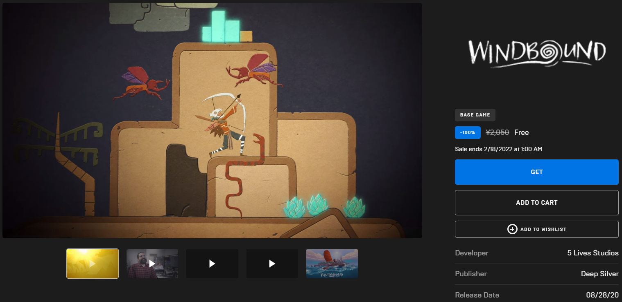The image size is (622, 302).
Task: Click the sale end date text
Action: tap(499, 149)
